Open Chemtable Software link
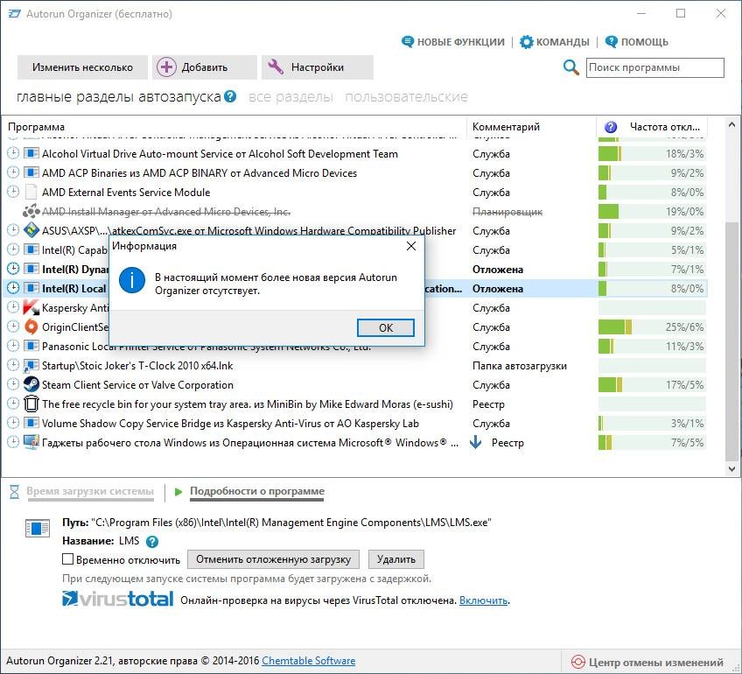 [309, 661]
